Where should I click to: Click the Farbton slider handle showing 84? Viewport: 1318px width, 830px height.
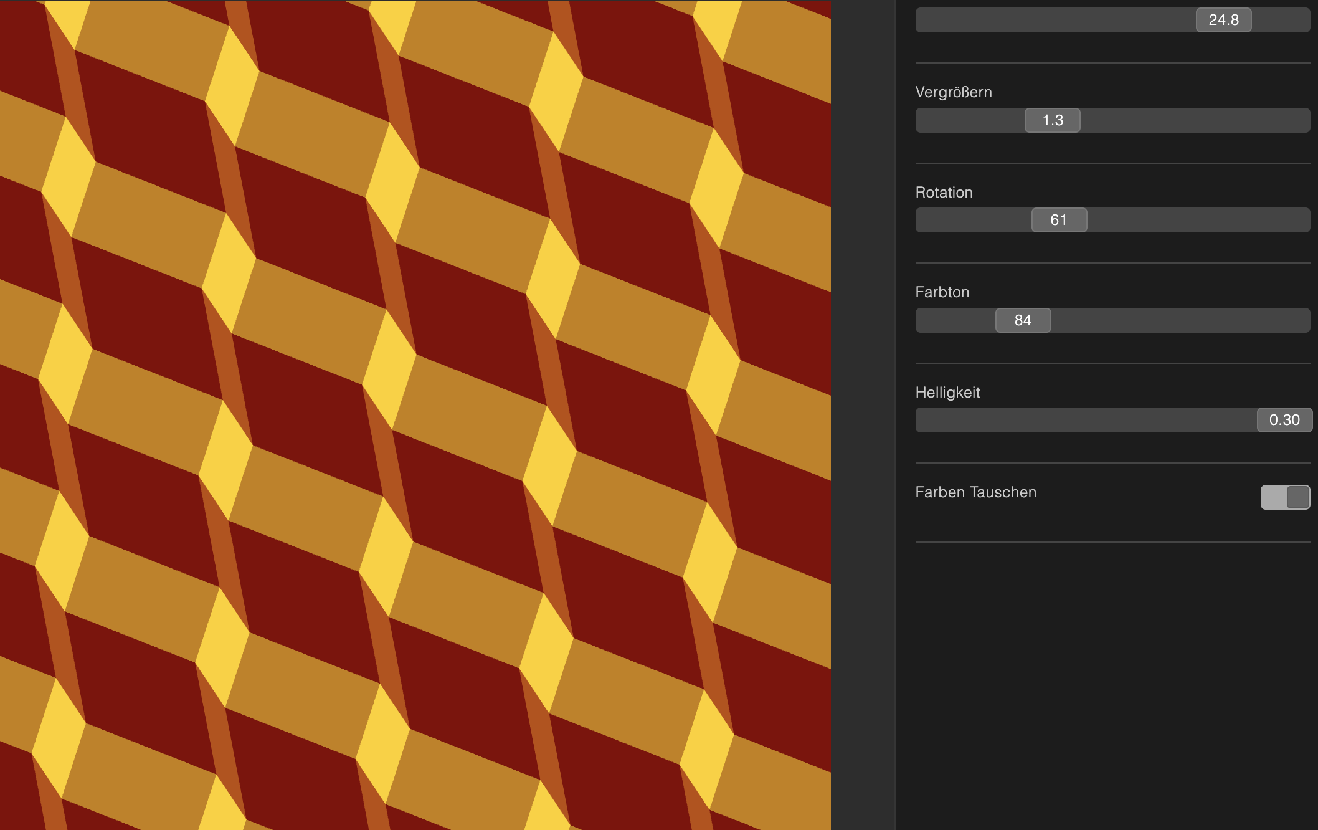1023,320
